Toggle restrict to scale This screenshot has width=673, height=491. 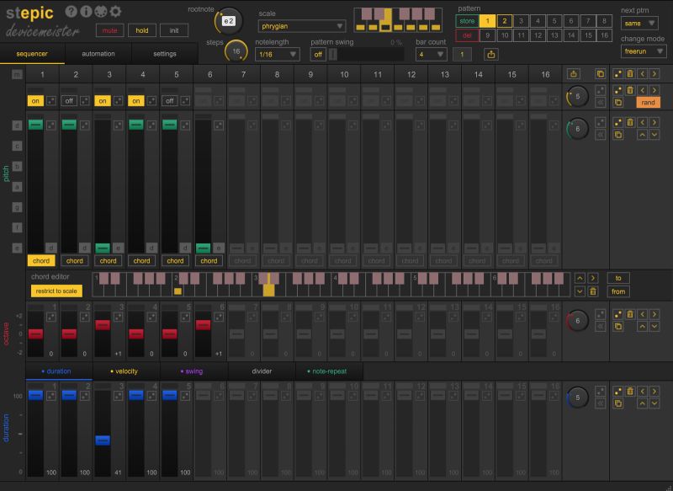pos(56,291)
